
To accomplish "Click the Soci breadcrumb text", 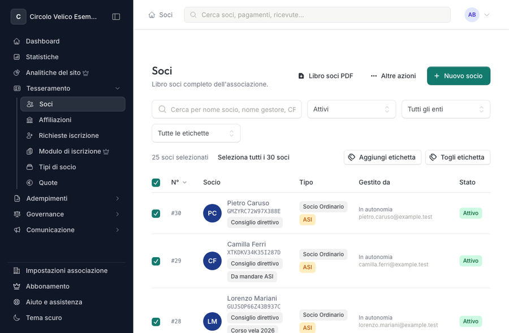I will [166, 15].
